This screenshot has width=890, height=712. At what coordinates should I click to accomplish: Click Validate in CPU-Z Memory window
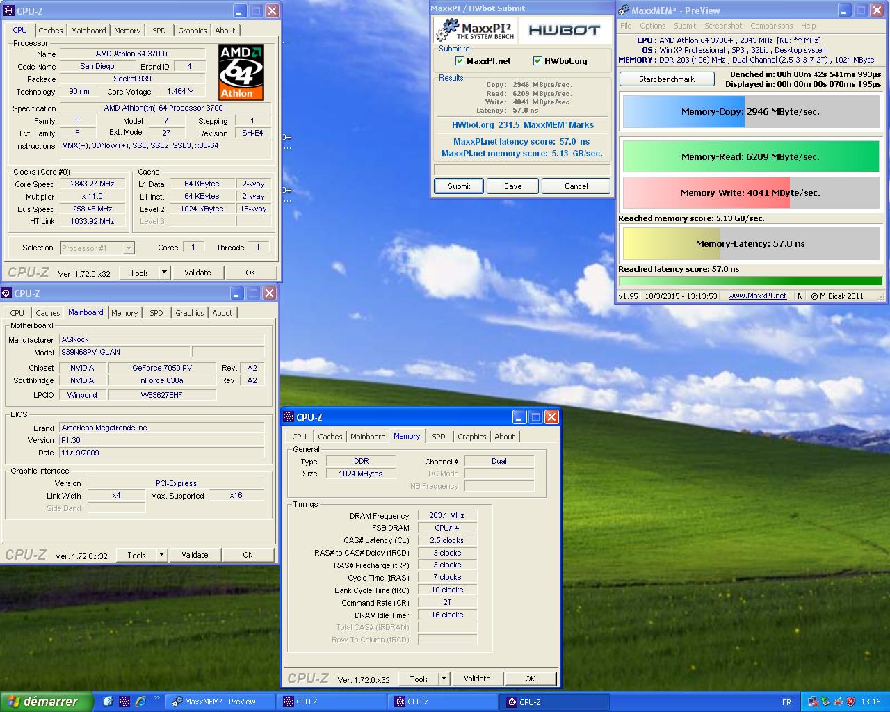477,679
